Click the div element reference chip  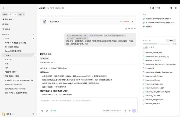pos(96,36)
